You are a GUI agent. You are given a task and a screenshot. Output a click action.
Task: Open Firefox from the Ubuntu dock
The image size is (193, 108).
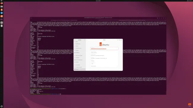pos(1,3)
